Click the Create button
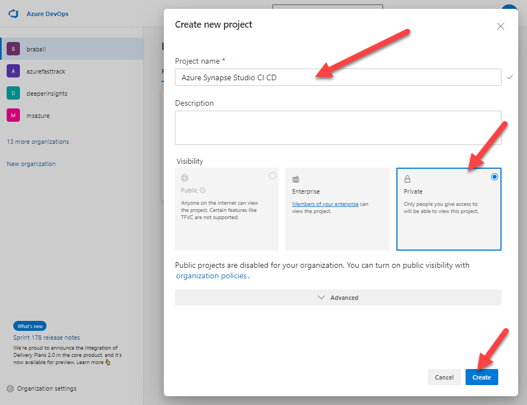The image size is (527, 405). (482, 377)
